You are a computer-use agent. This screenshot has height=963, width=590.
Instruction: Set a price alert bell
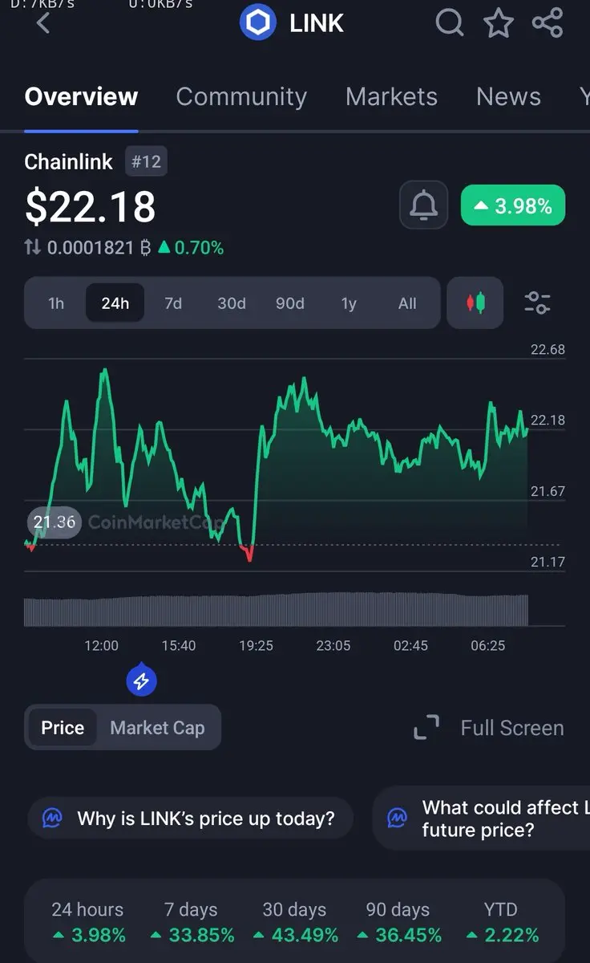click(423, 206)
